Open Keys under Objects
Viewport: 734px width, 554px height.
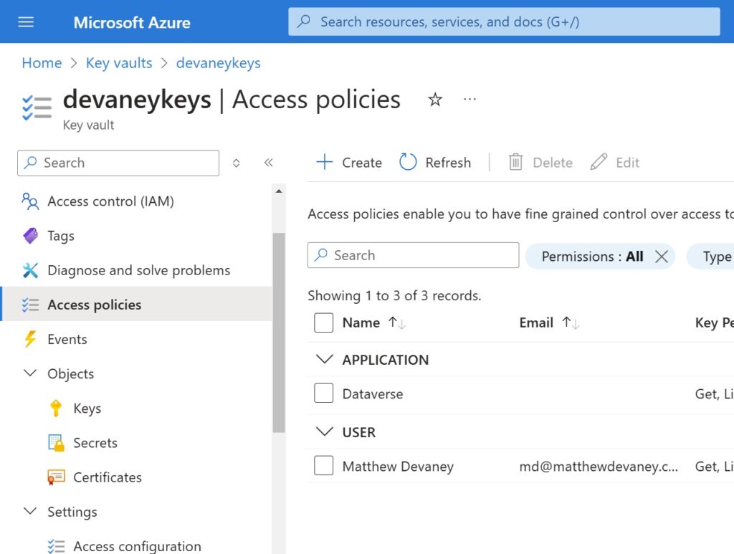coord(87,409)
